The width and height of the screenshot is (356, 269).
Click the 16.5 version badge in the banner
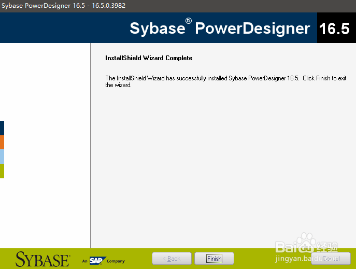click(336, 27)
